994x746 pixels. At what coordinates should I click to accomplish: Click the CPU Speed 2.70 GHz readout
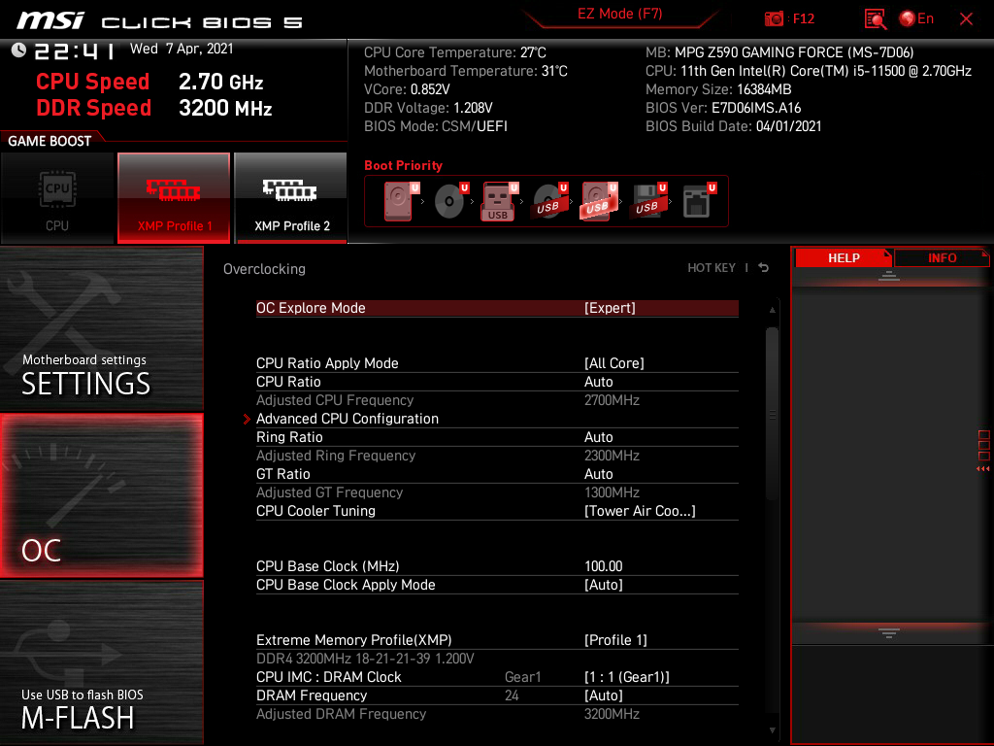tap(149, 82)
